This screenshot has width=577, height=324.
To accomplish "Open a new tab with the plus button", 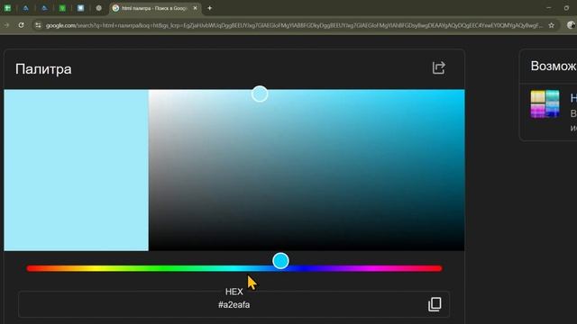I will (209, 8).
